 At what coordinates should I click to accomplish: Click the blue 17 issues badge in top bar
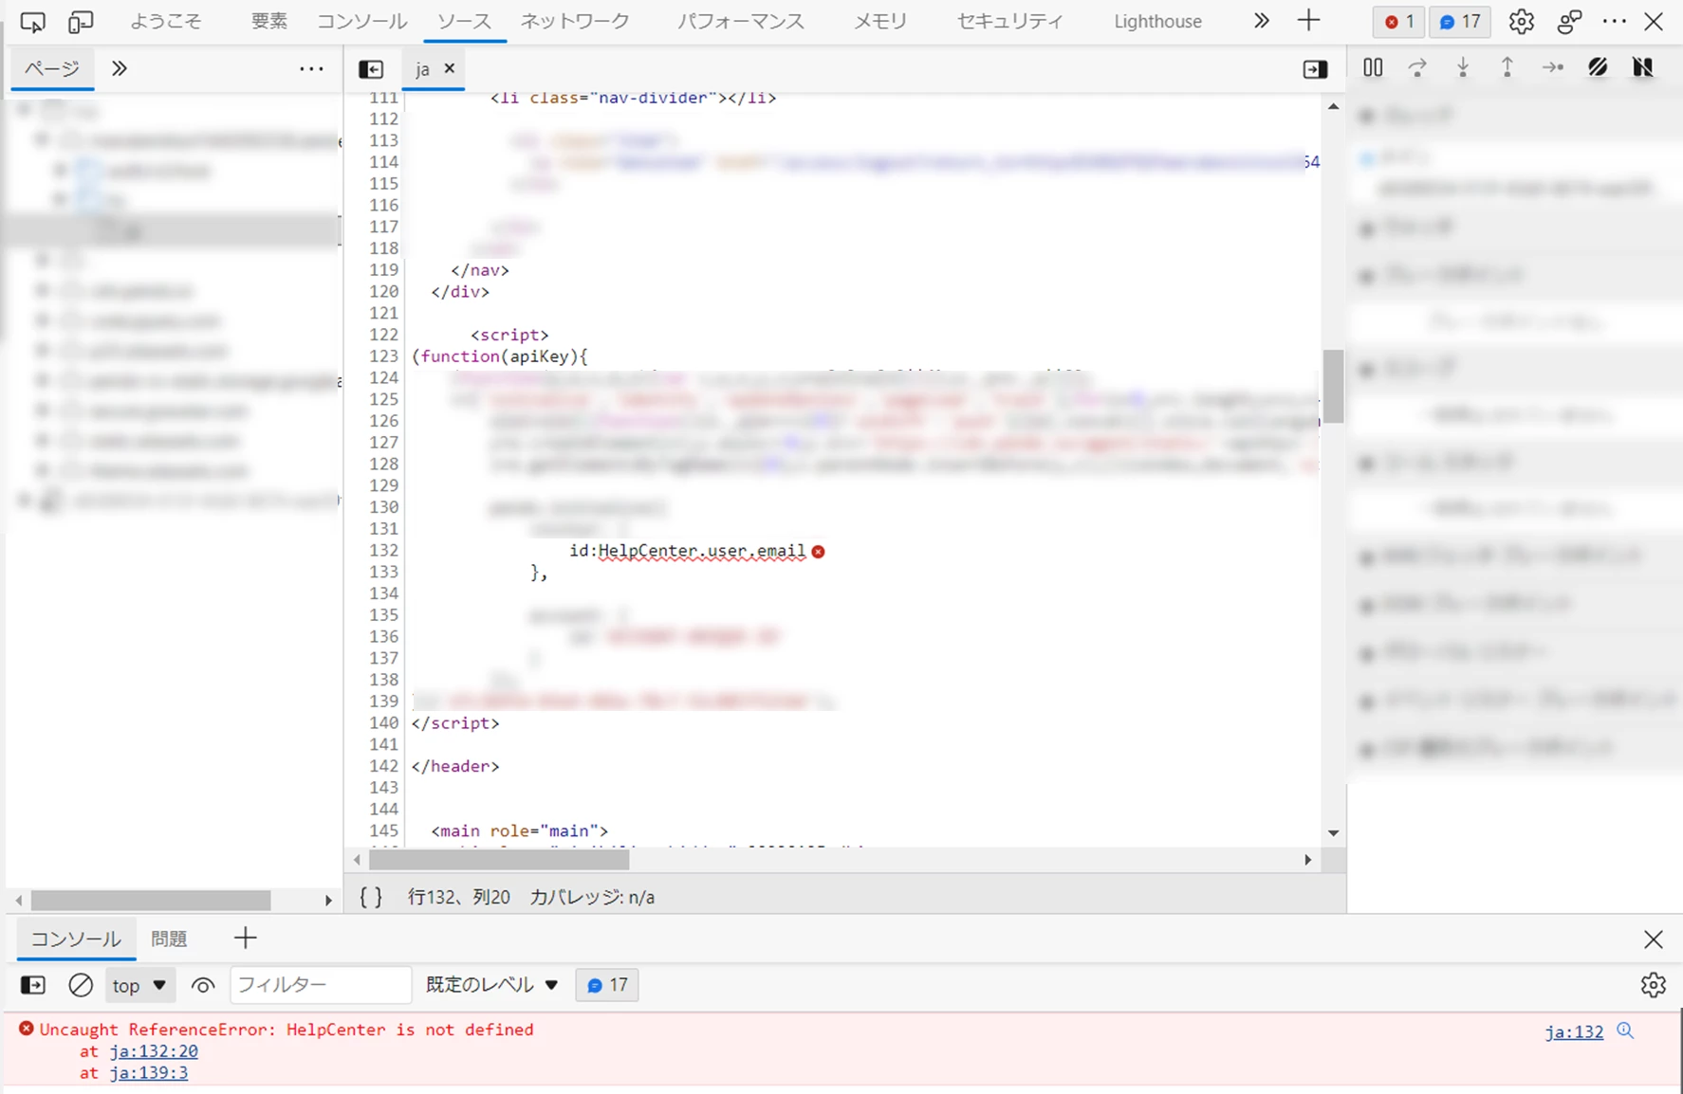coord(1460,22)
